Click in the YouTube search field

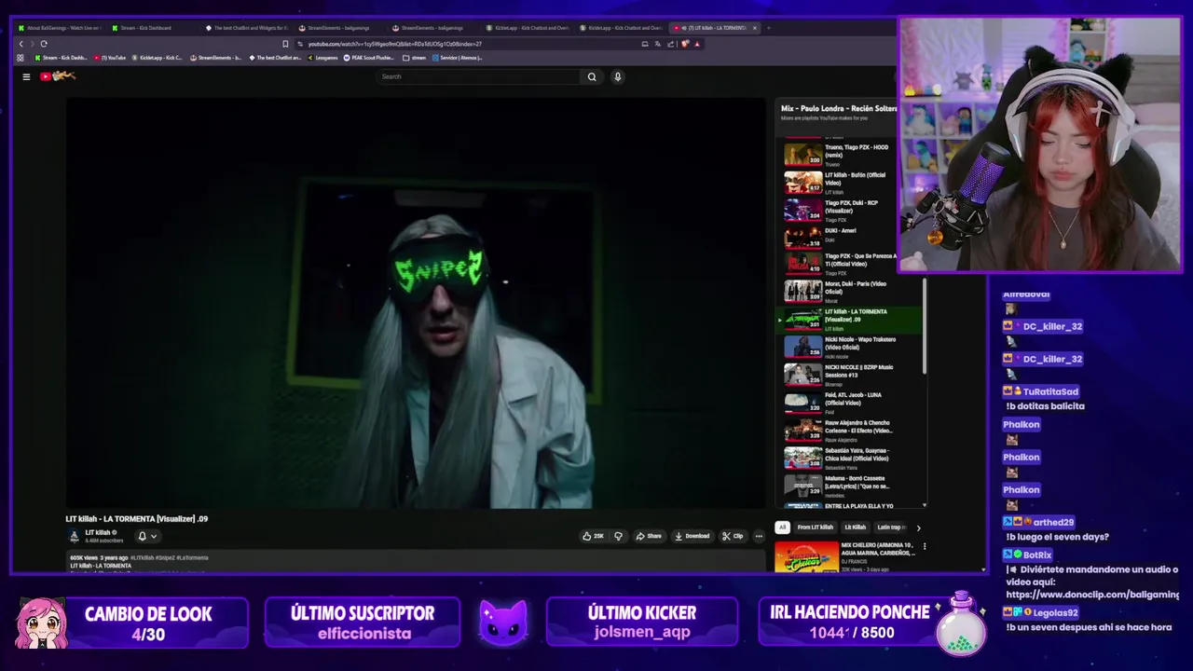click(x=479, y=76)
